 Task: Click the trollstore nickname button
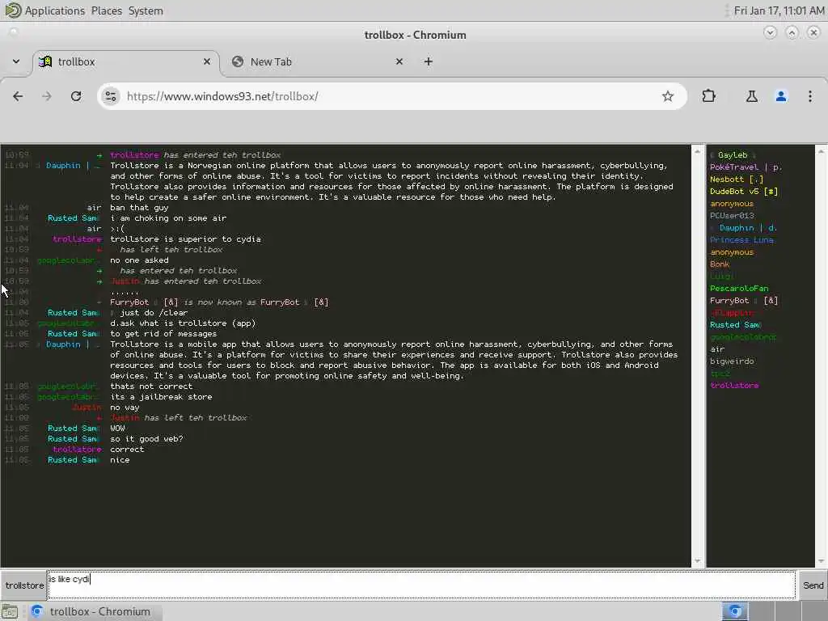[x=24, y=585]
